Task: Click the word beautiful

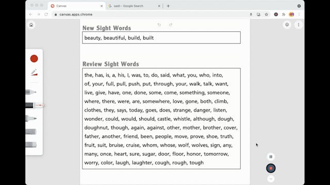Action: click(x=114, y=38)
